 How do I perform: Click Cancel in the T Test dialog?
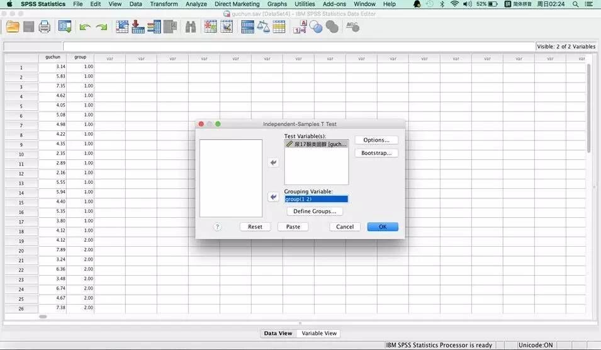[345, 227]
